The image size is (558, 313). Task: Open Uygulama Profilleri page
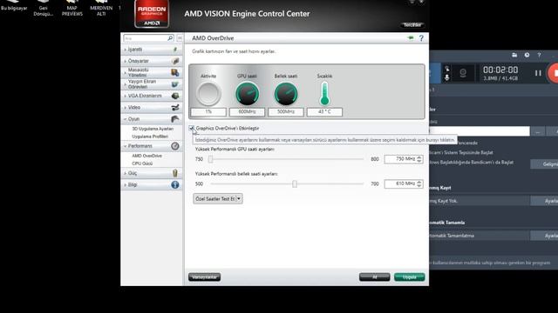150,137
